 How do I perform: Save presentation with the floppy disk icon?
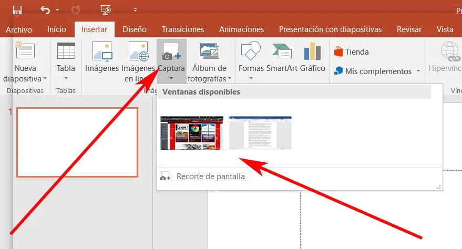click(x=17, y=10)
